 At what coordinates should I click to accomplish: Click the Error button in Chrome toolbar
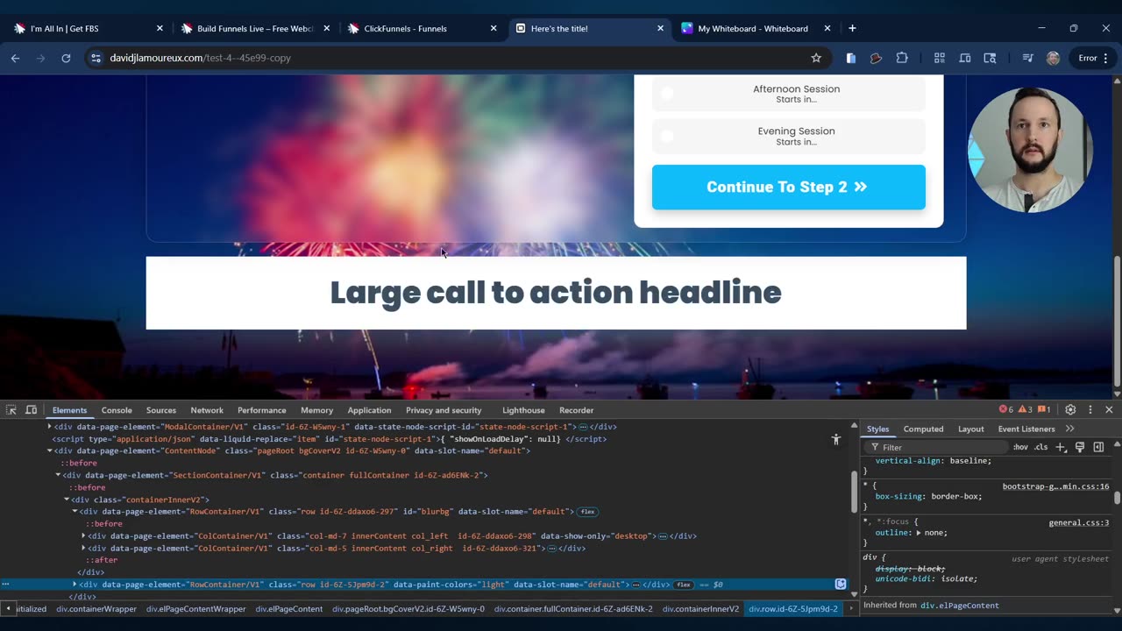[x=1093, y=58]
